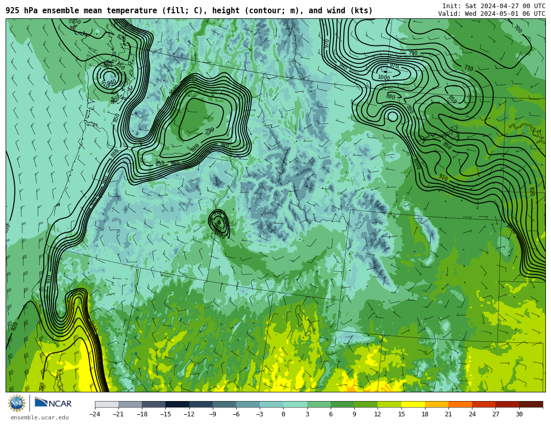This screenshot has height=424, width=551.
Task: Click the -6 colorbar tick label
Action: click(236, 414)
